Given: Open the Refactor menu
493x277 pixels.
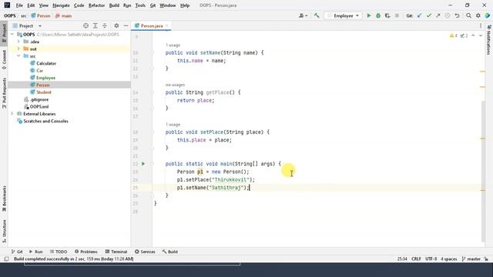Looking at the screenshot, I should pos(96,5).
